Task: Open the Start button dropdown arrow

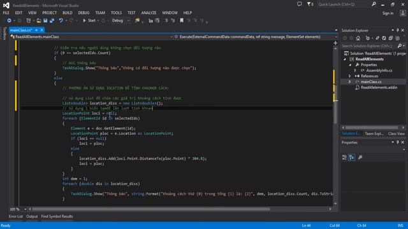Action: (98, 20)
